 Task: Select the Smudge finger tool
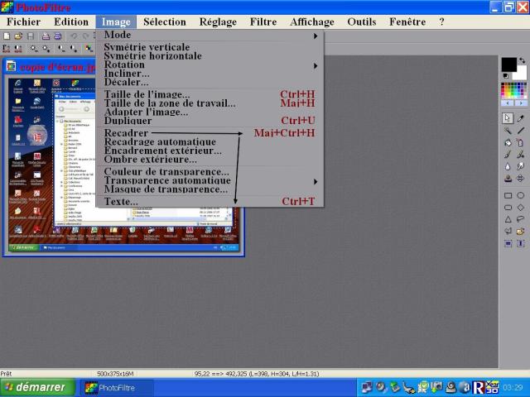click(x=521, y=166)
